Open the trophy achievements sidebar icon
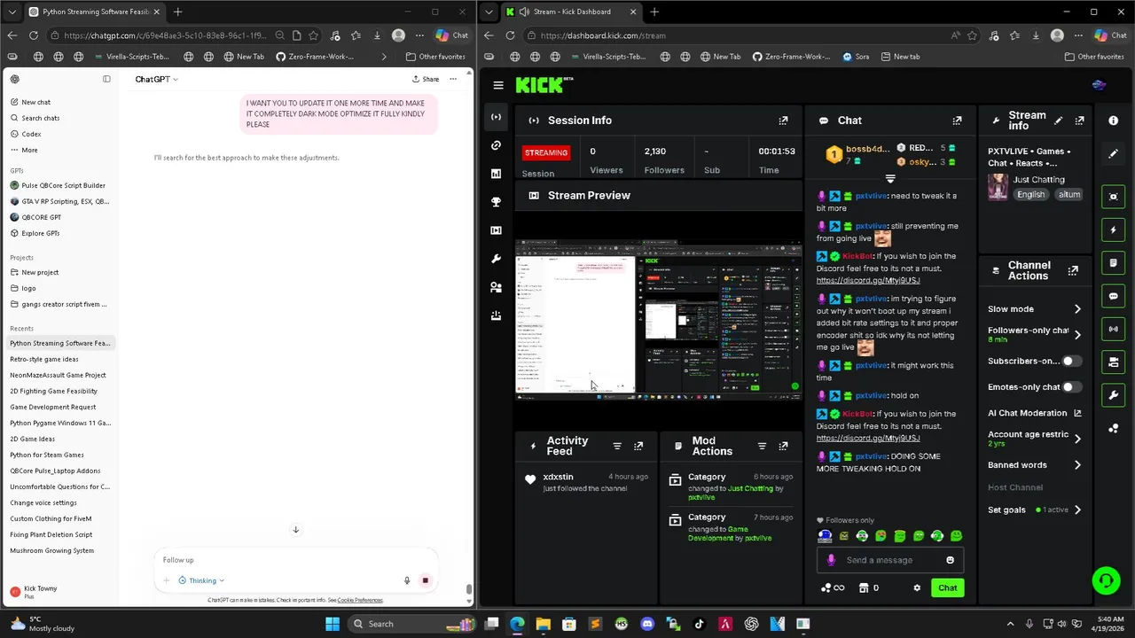 pyautogui.click(x=496, y=202)
